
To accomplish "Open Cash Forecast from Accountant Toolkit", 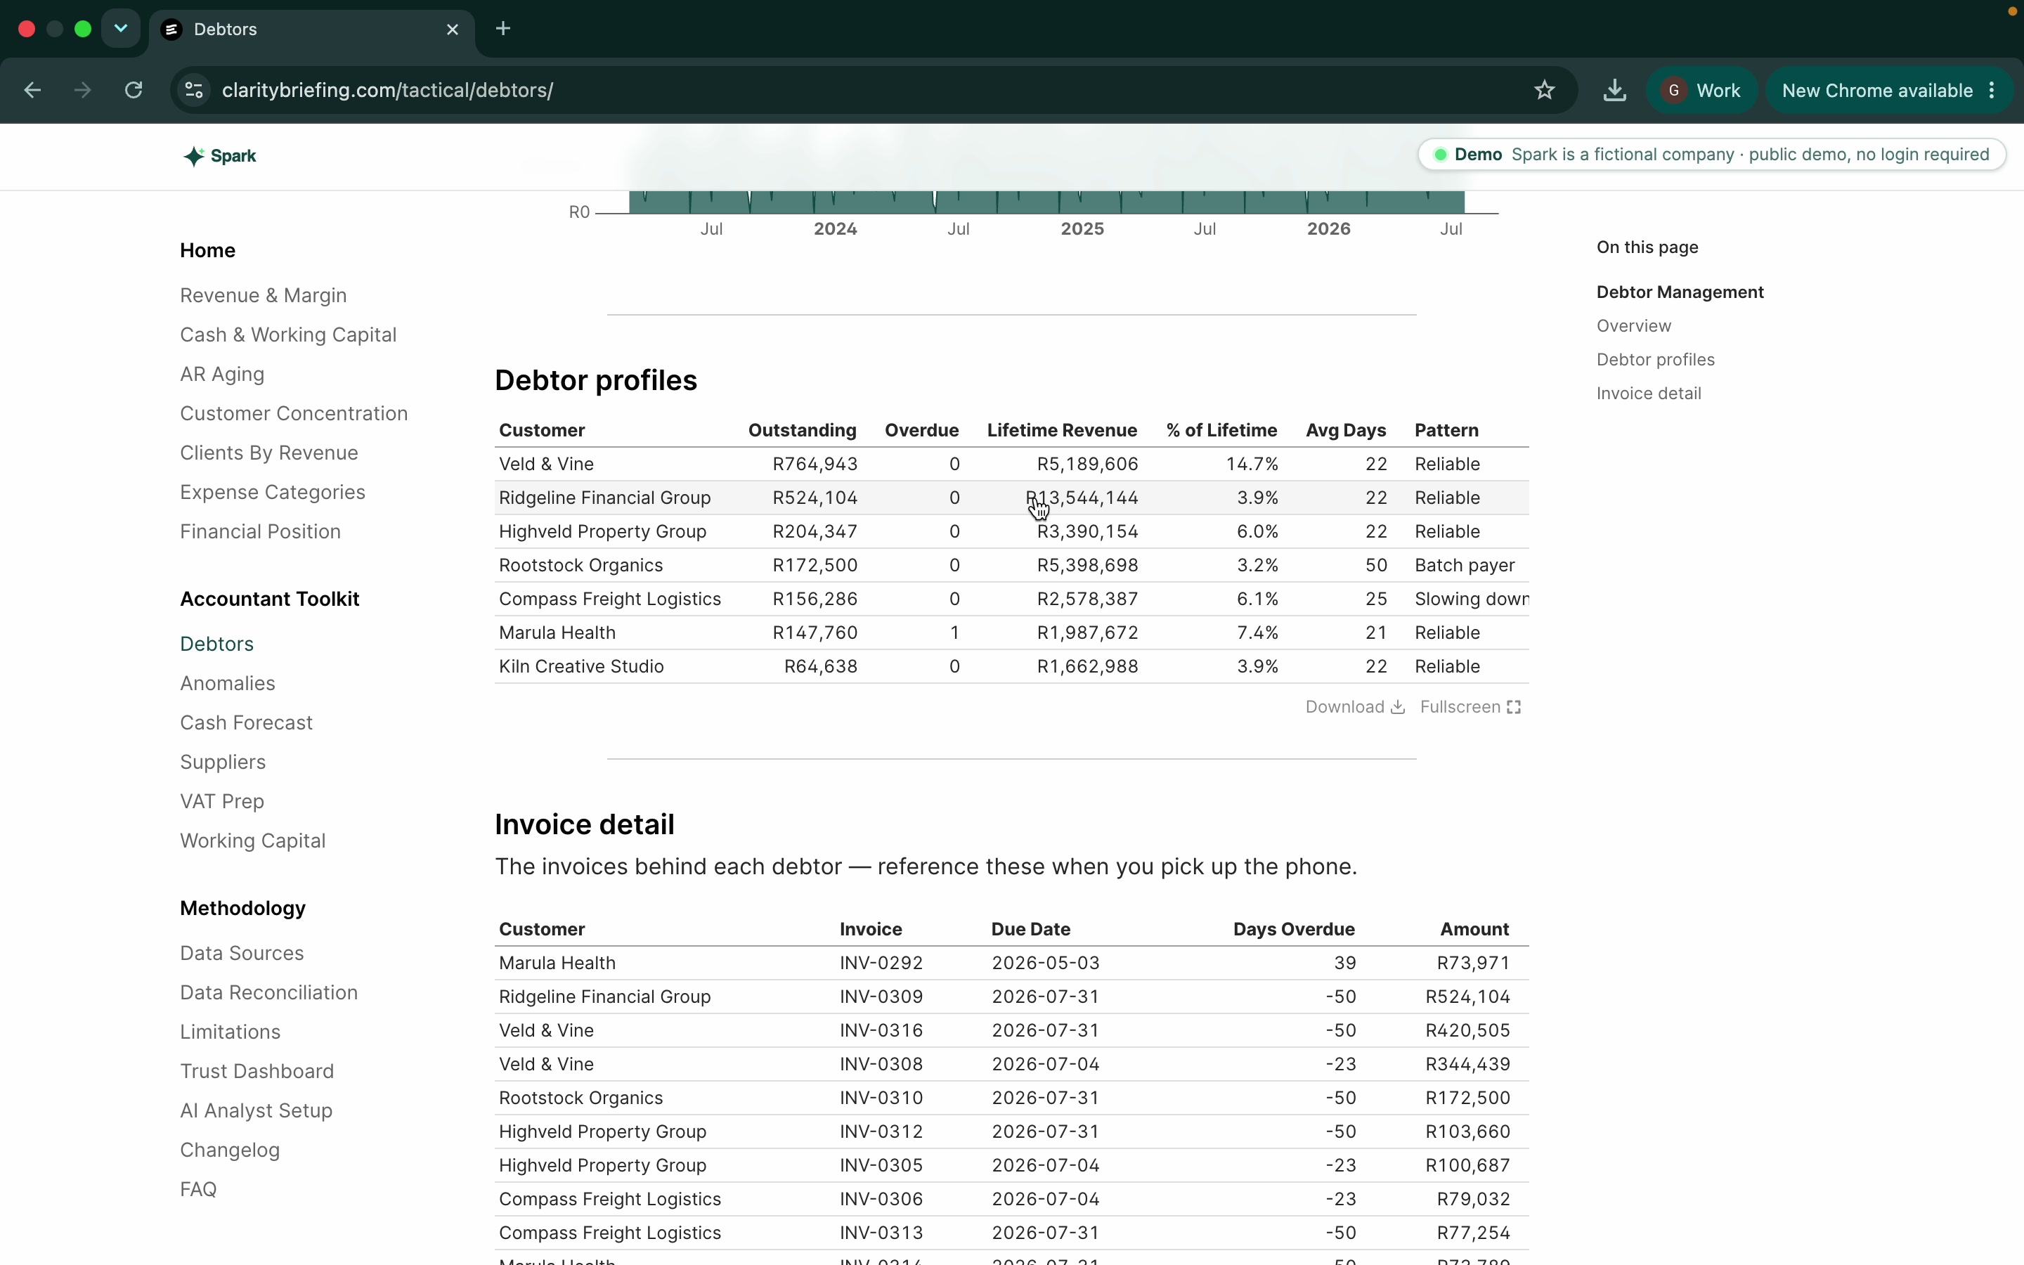I will click(246, 722).
